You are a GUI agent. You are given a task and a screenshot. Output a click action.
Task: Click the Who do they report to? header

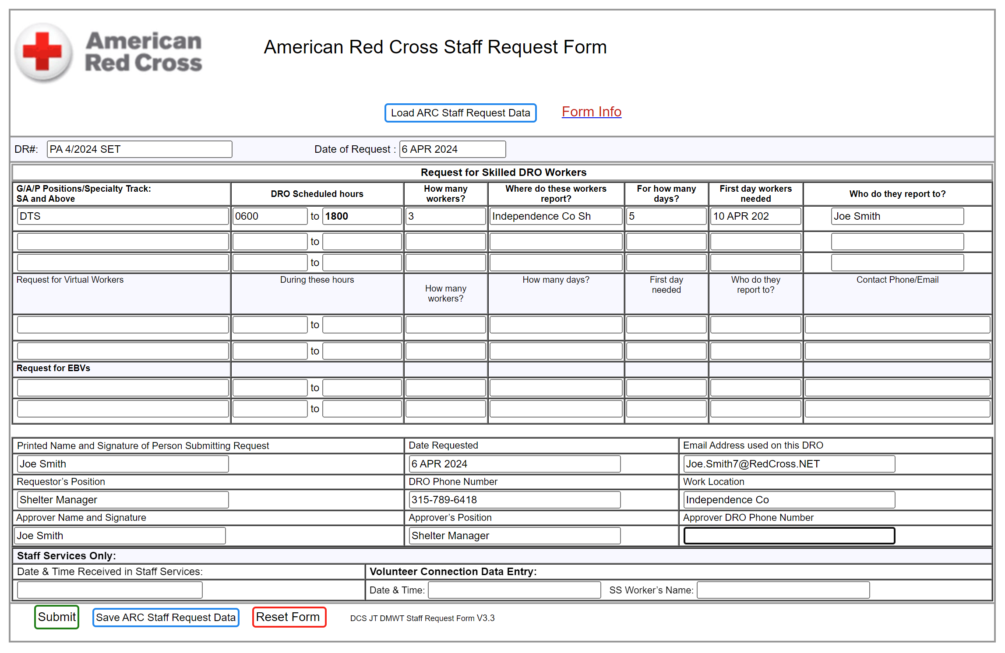897,194
